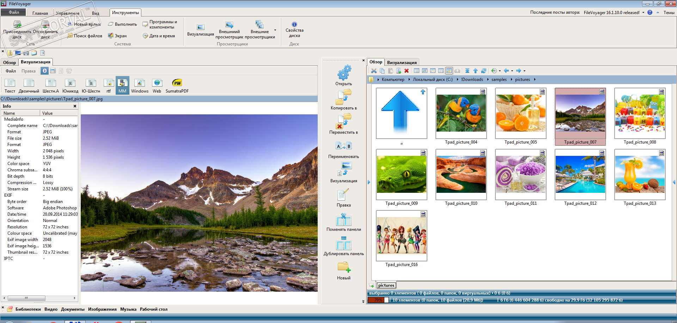Toggle the Info panel button
677x323 pixels.
point(45,71)
